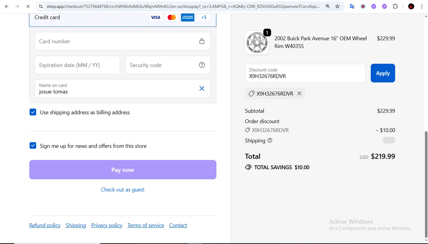Click the Discount code input
This screenshot has height=244, width=428.
305,73
